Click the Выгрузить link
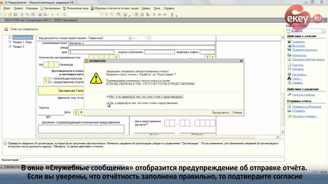Screen dimensions: 328x184 click(299, 46)
